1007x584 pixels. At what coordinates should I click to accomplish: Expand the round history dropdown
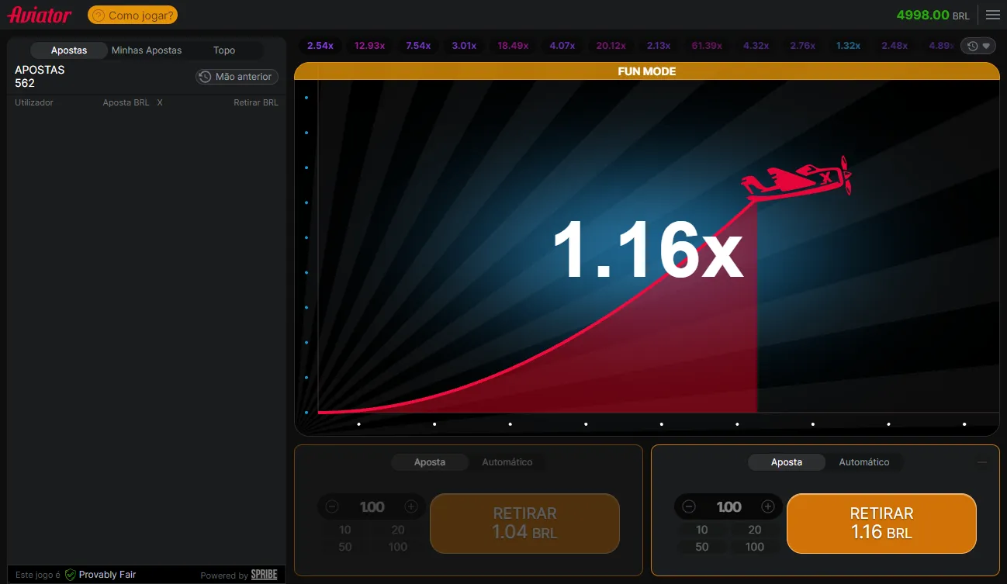[x=979, y=46]
